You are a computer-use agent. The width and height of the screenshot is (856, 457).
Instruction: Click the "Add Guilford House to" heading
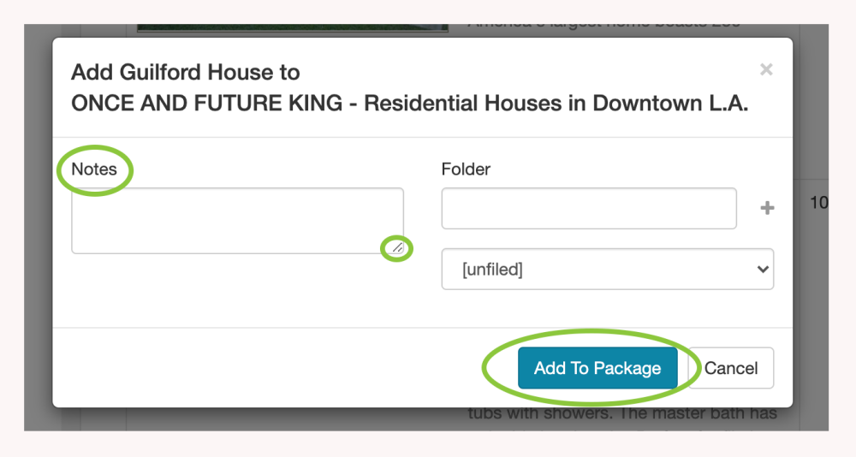(x=186, y=72)
